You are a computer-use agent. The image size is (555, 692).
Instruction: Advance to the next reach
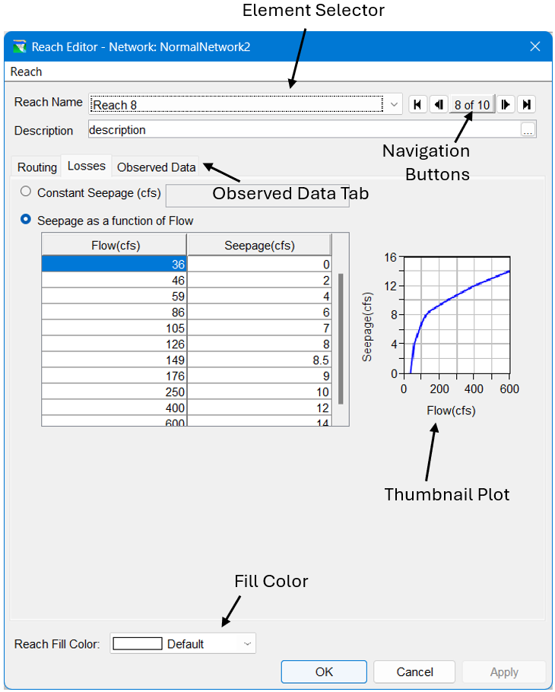click(x=506, y=105)
